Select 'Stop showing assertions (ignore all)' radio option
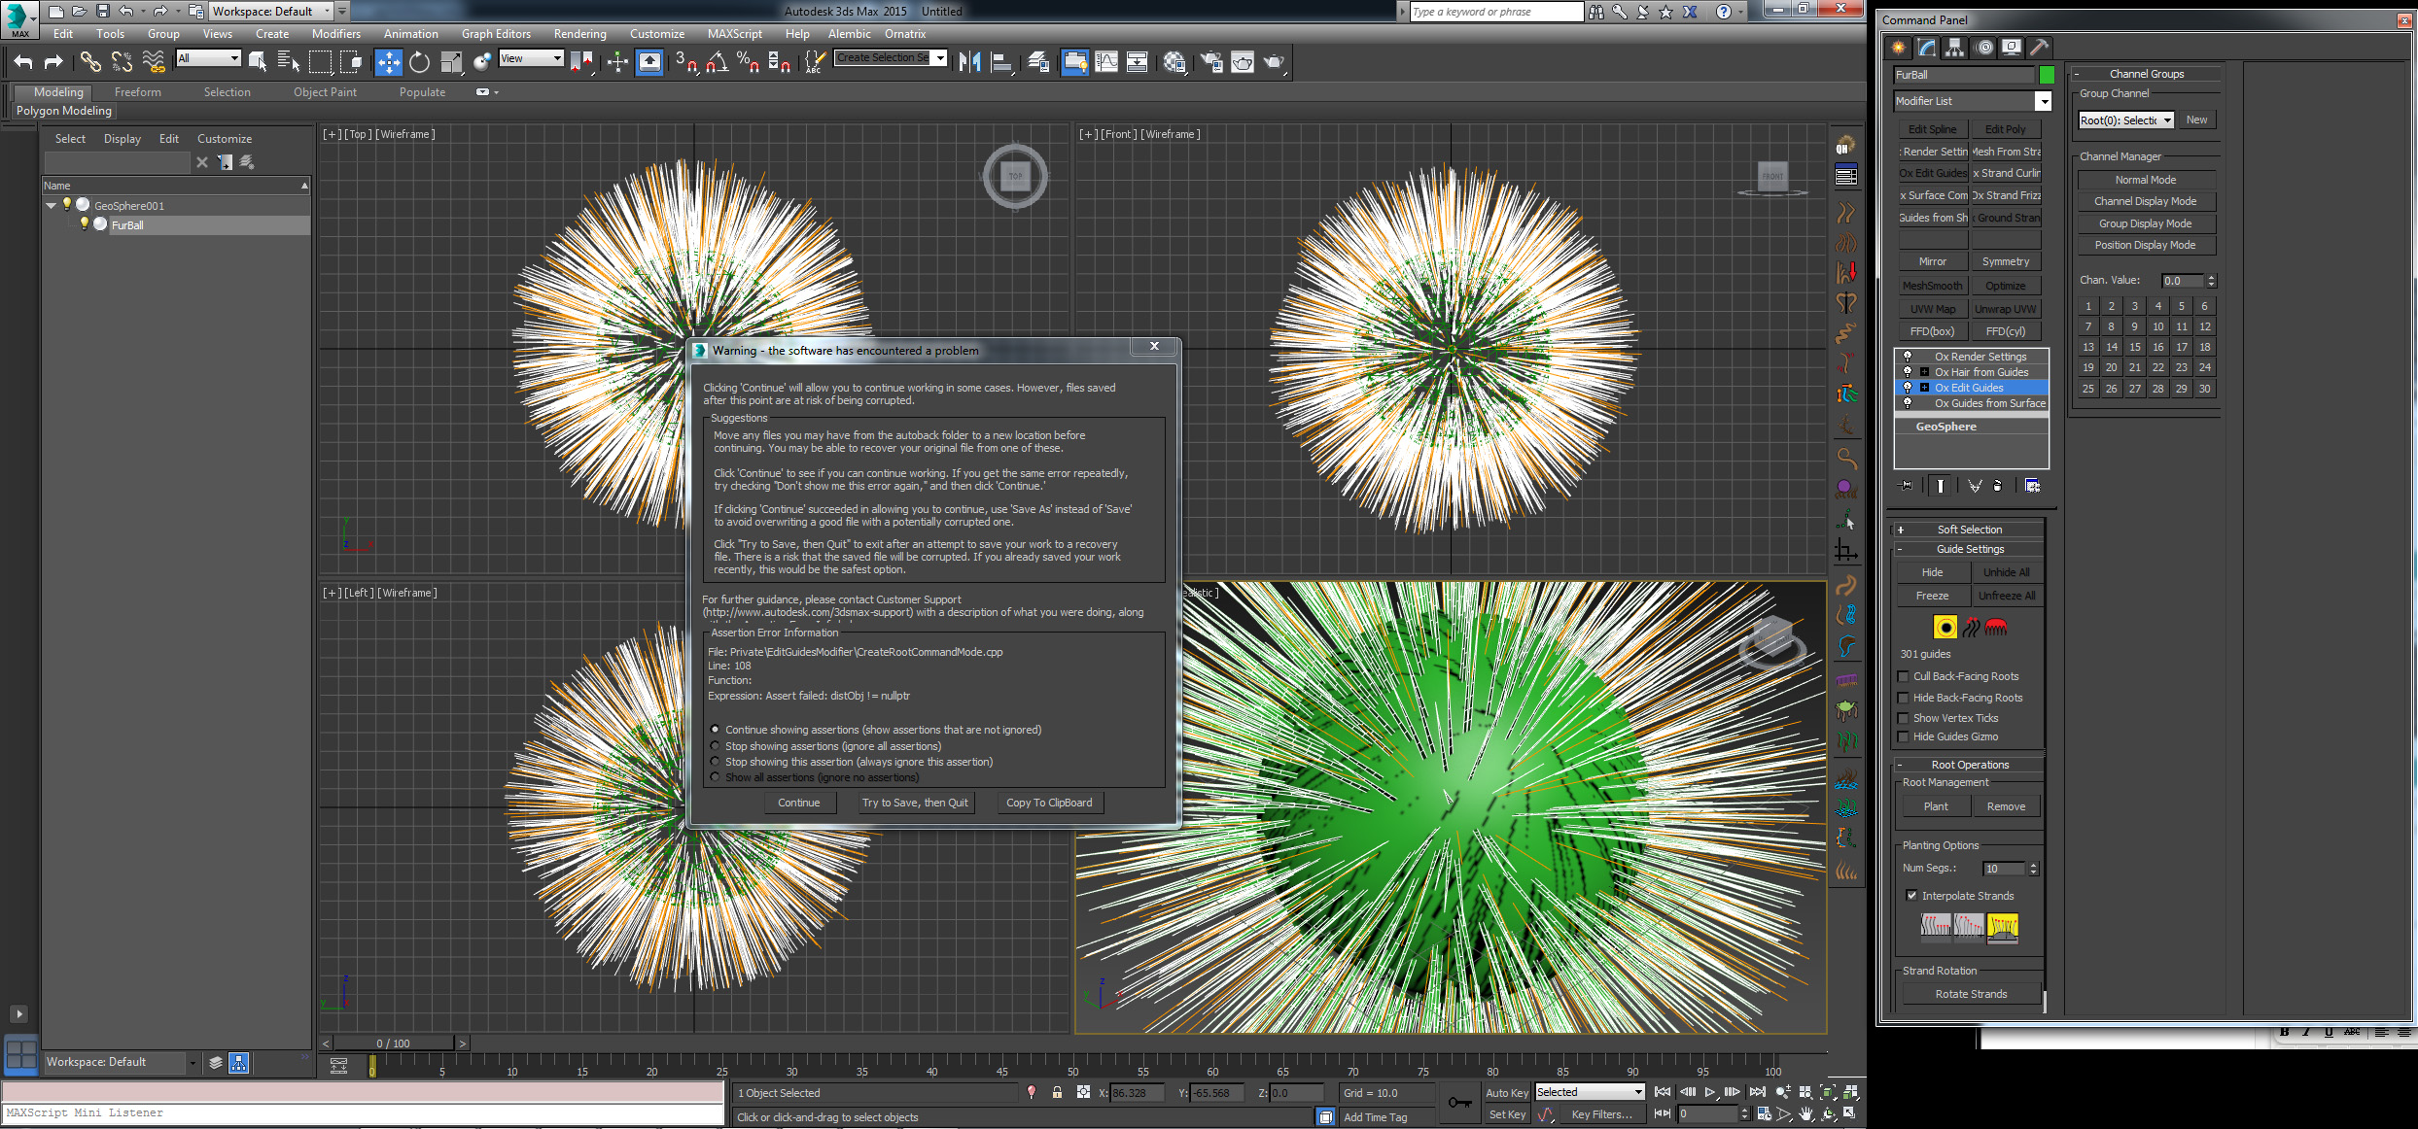 tap(716, 746)
